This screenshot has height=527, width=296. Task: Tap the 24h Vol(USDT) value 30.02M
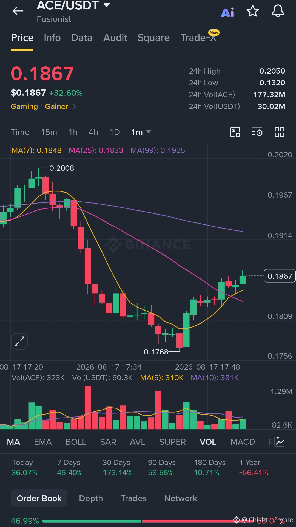click(271, 106)
